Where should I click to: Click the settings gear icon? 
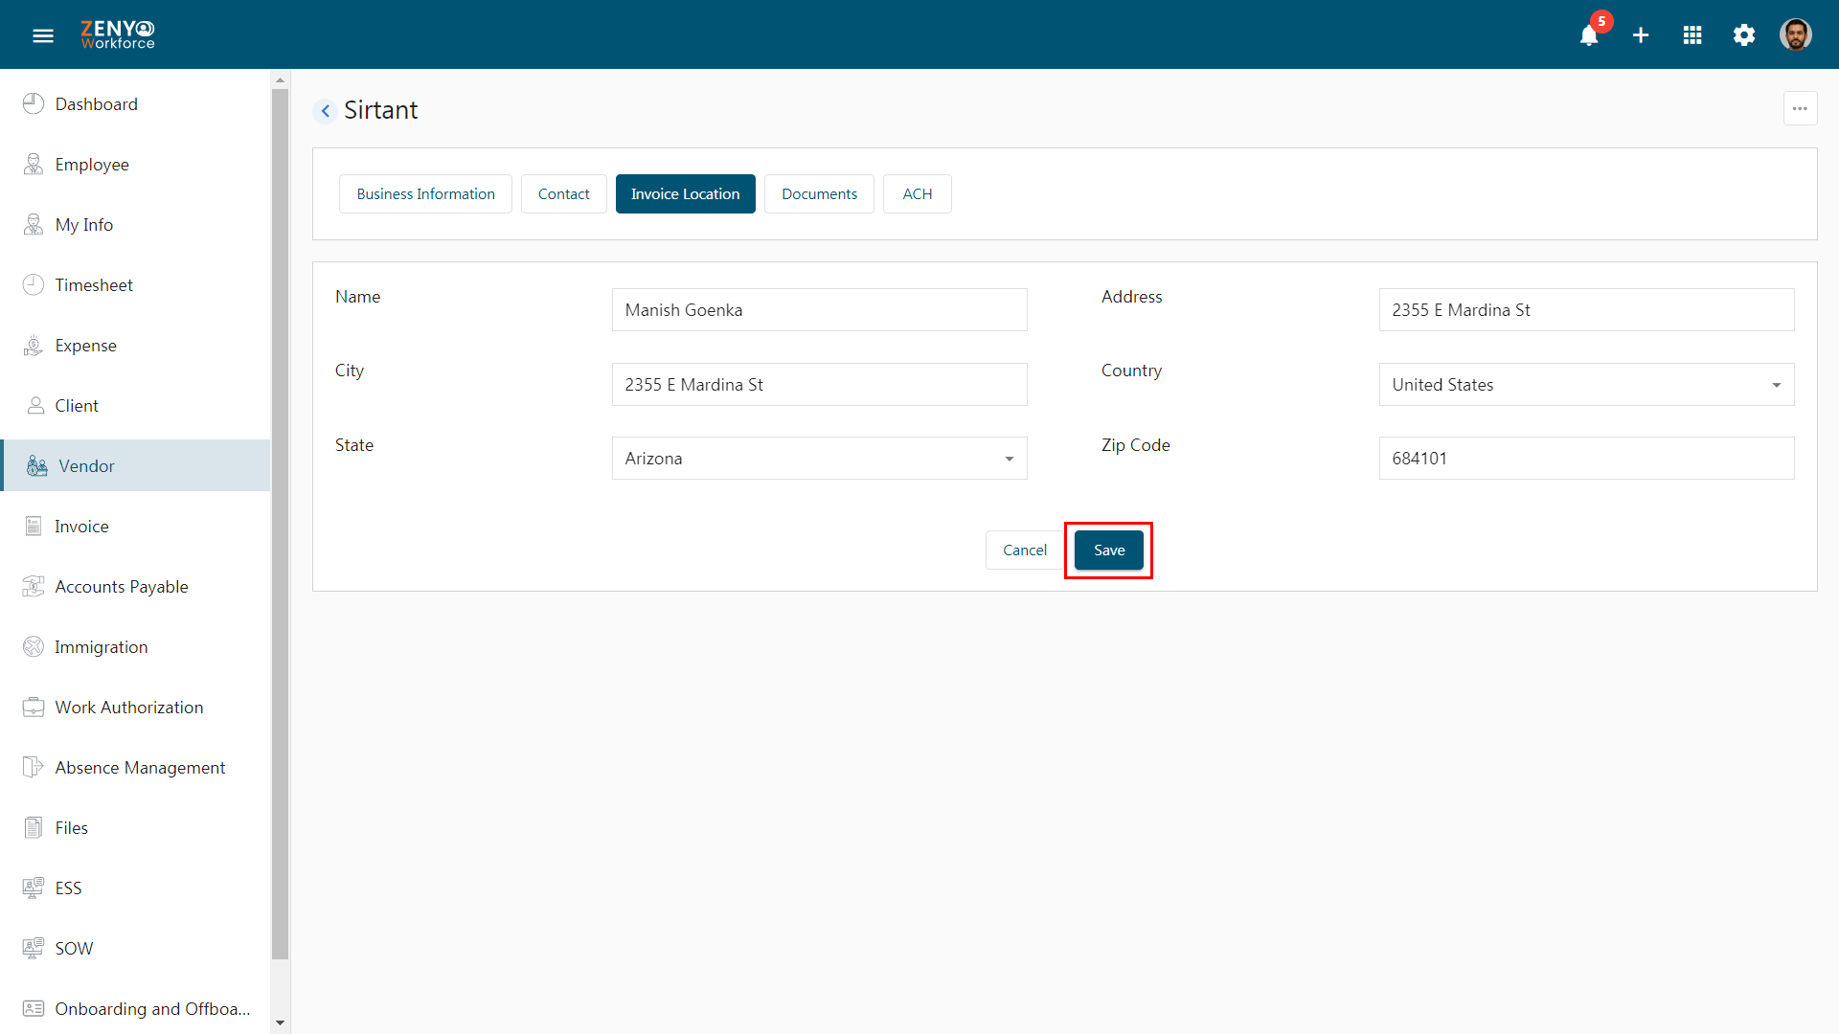click(1743, 34)
